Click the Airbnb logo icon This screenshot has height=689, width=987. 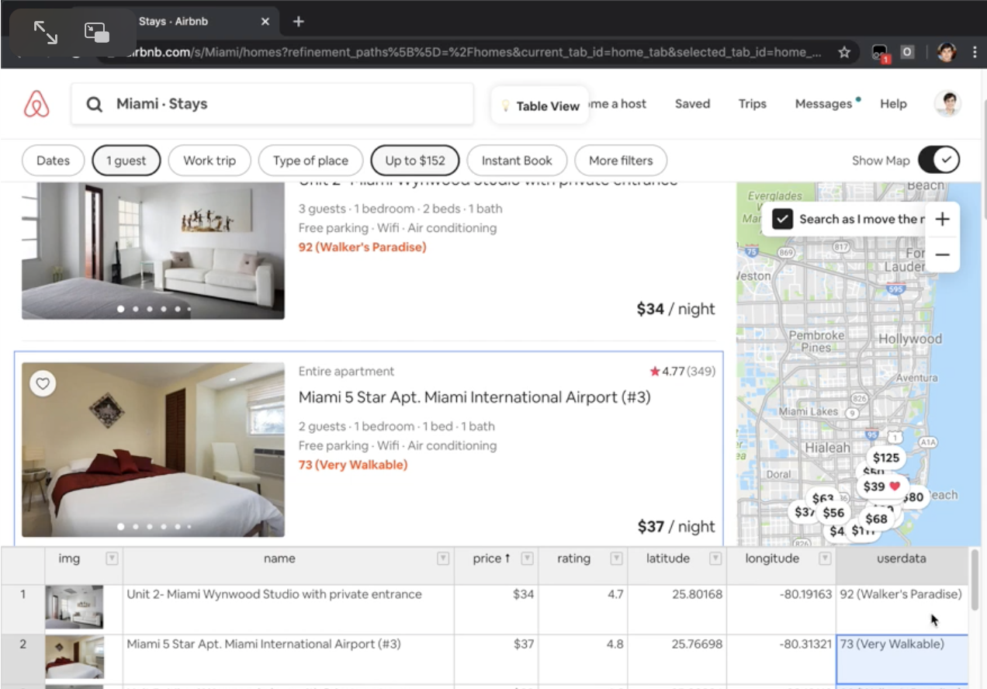click(36, 104)
